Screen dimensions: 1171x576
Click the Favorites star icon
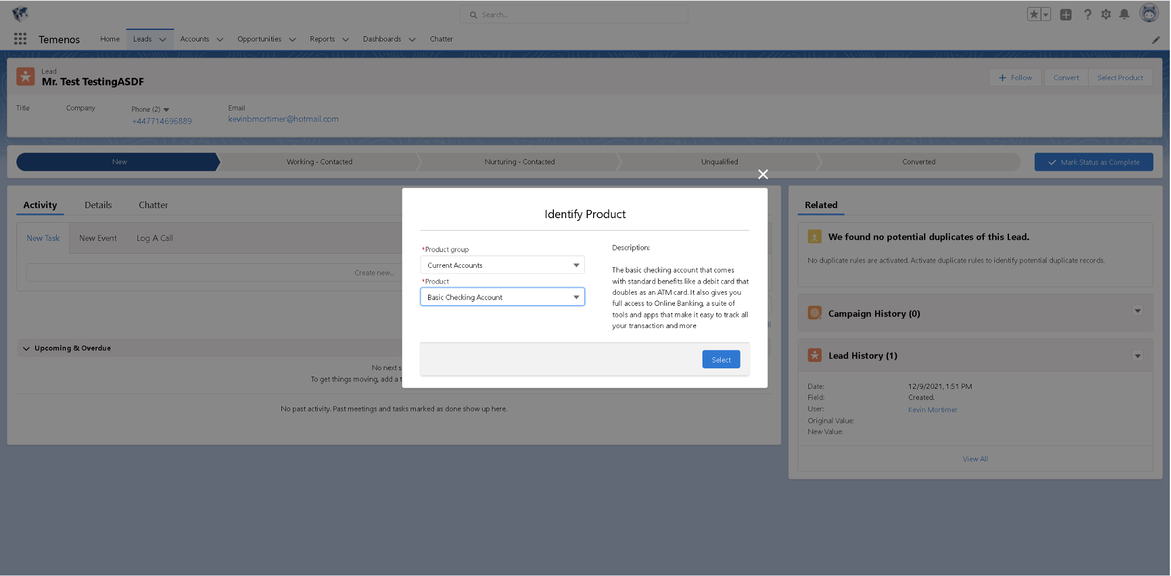pos(1034,15)
